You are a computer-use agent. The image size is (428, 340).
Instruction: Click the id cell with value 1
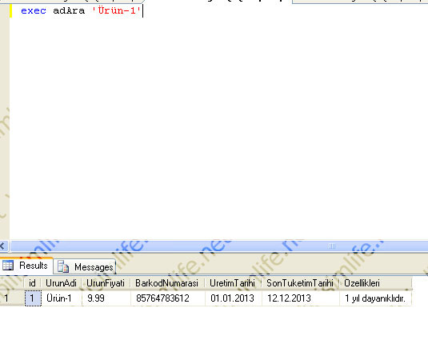pyautogui.click(x=33, y=298)
